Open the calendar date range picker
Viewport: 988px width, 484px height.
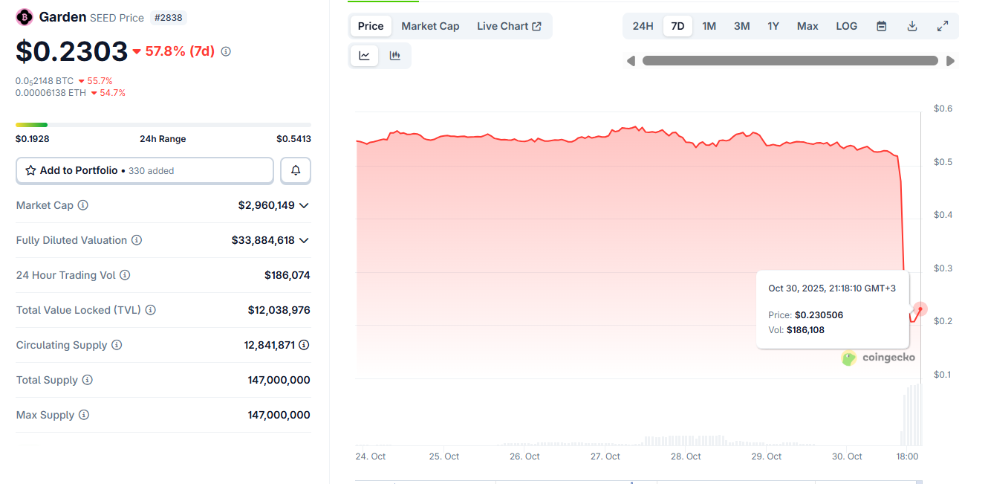tap(881, 25)
